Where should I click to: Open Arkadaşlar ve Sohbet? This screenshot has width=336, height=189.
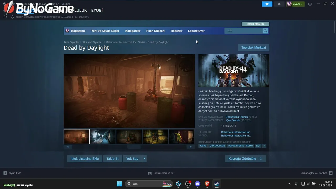click(317, 173)
